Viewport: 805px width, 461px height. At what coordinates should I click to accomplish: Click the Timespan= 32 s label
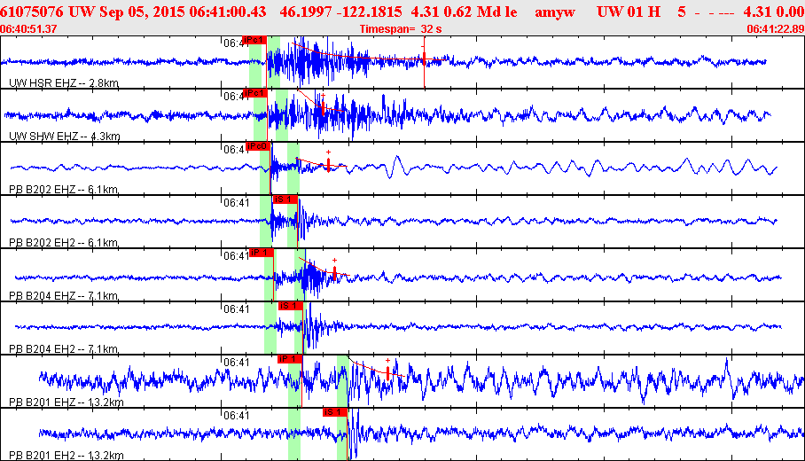tap(401, 29)
